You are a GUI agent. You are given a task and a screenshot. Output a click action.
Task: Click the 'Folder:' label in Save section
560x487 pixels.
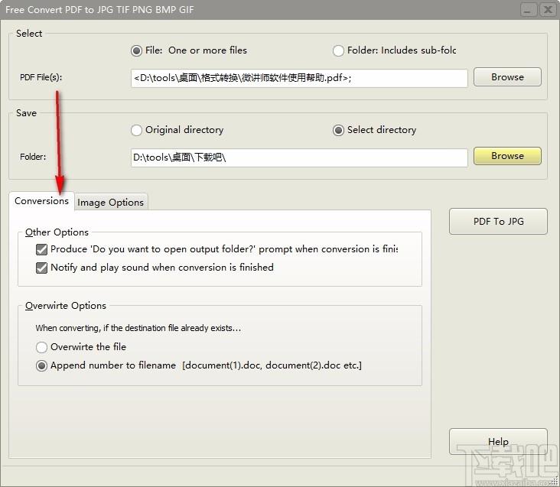tap(33, 157)
